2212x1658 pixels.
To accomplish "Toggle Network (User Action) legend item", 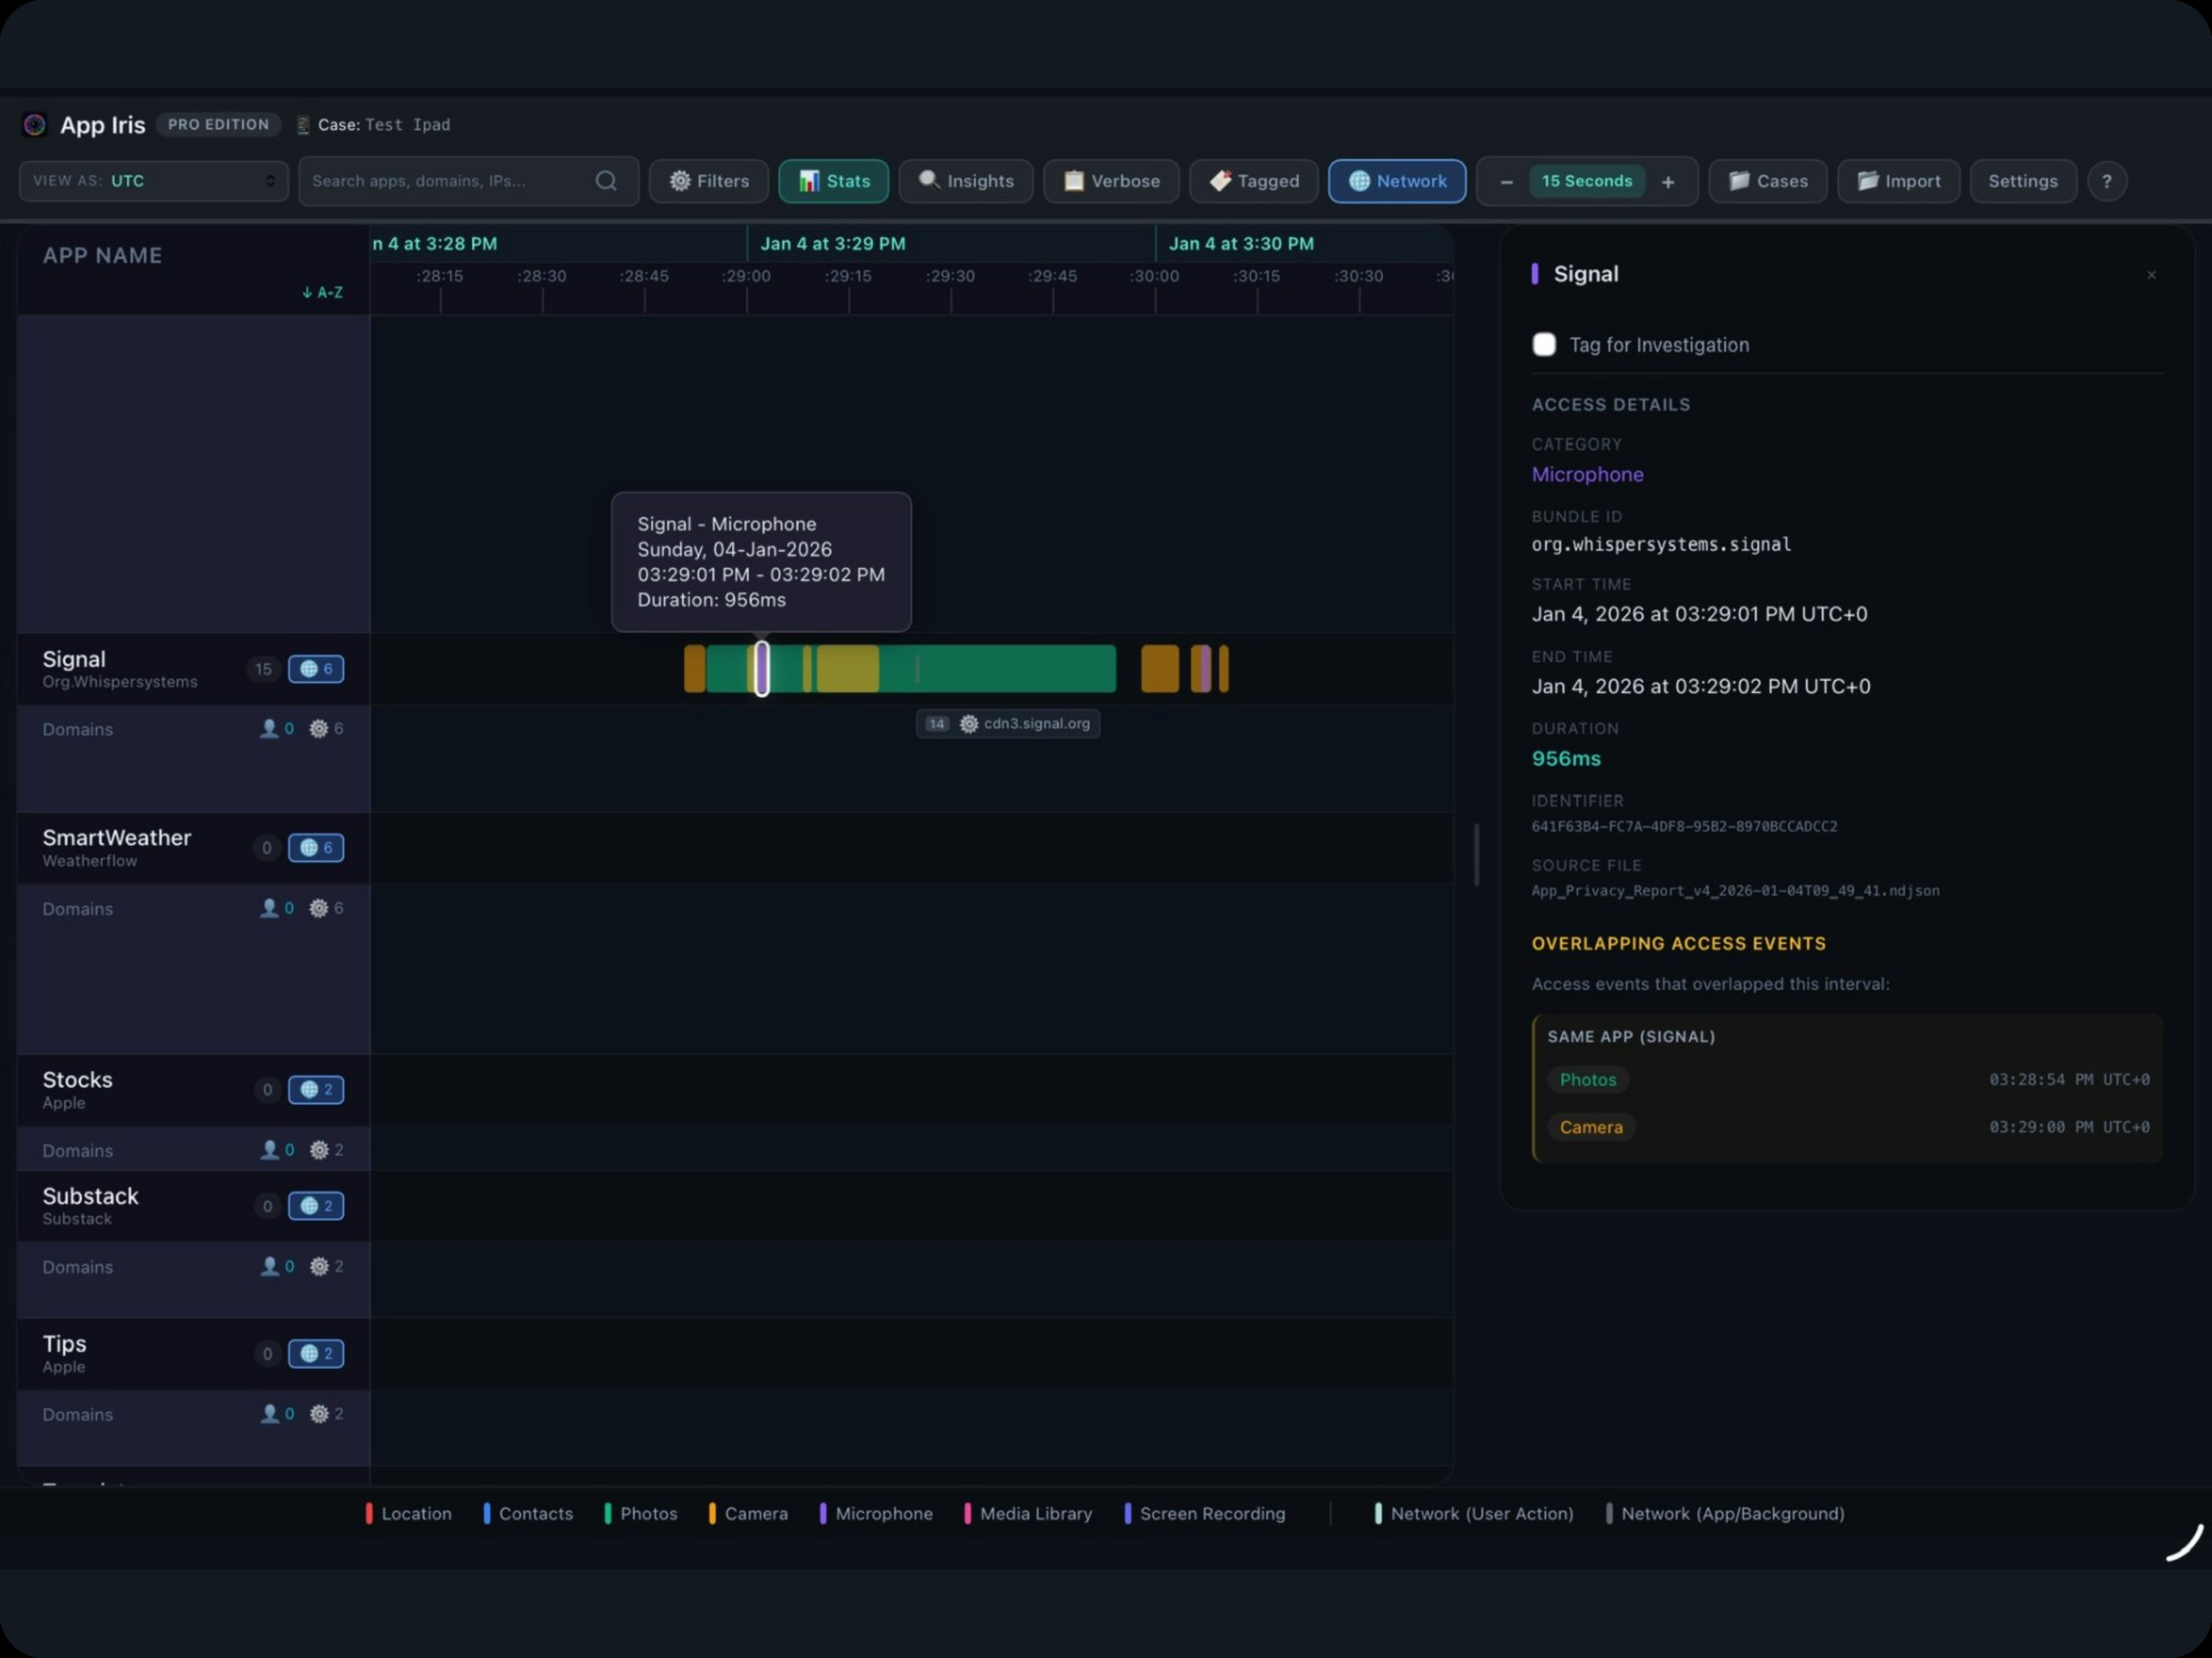I will coord(1474,1514).
